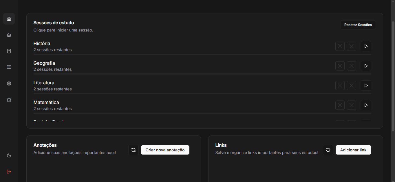The width and height of the screenshot is (395, 182).
Task: Click 'Clique para iniciar uma sessão.' text
Action: point(63,30)
